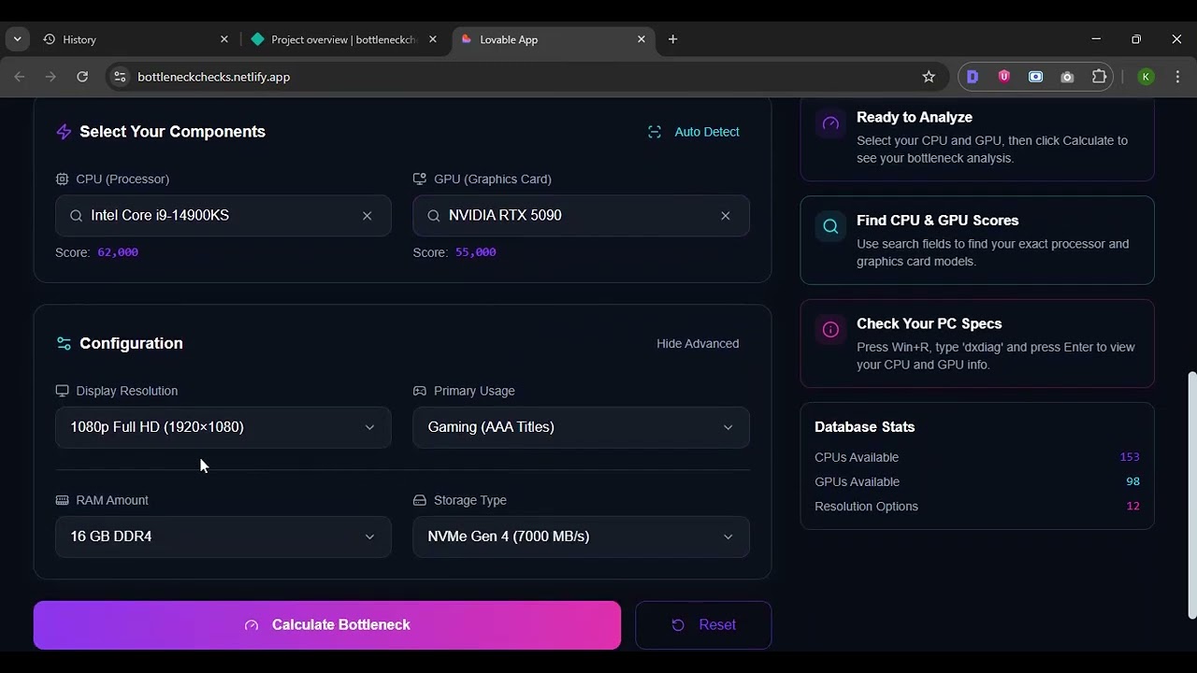Click the GPUs Available count 98
This screenshot has height=673, width=1197.
1132,481
